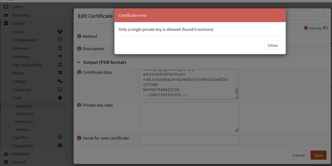Click Close in the Certificate error dialog
This screenshot has height=166, width=332.
pos(273,45)
